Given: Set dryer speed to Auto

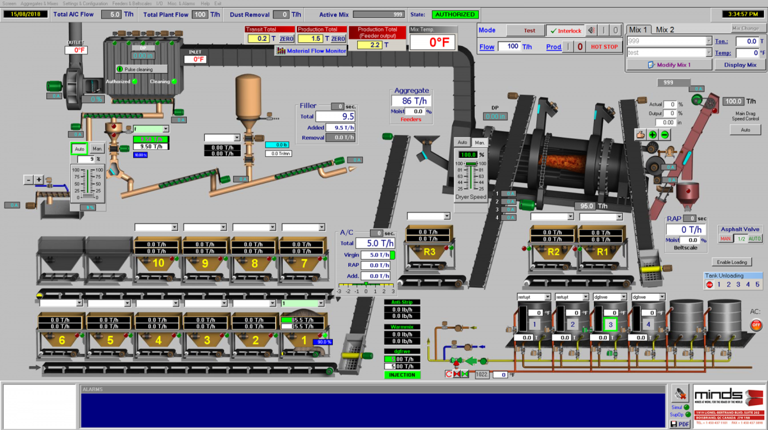Looking at the screenshot, I should (x=462, y=142).
